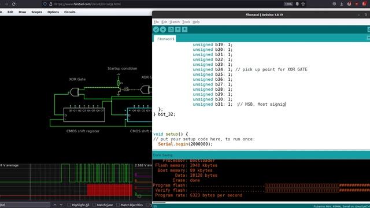Image resolution: width=370 pixels, height=208 pixels.
Task: Open Circuits menu in Falstad simulator
Action: [x=70, y=12]
